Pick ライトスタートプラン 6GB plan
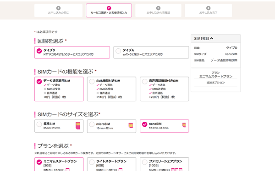This screenshot has height=171, width=275. [x=111, y=164]
